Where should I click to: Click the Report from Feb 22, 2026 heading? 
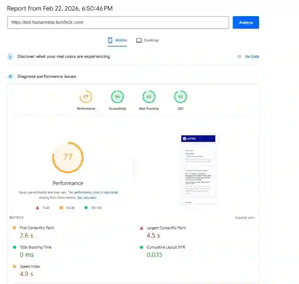(60, 8)
